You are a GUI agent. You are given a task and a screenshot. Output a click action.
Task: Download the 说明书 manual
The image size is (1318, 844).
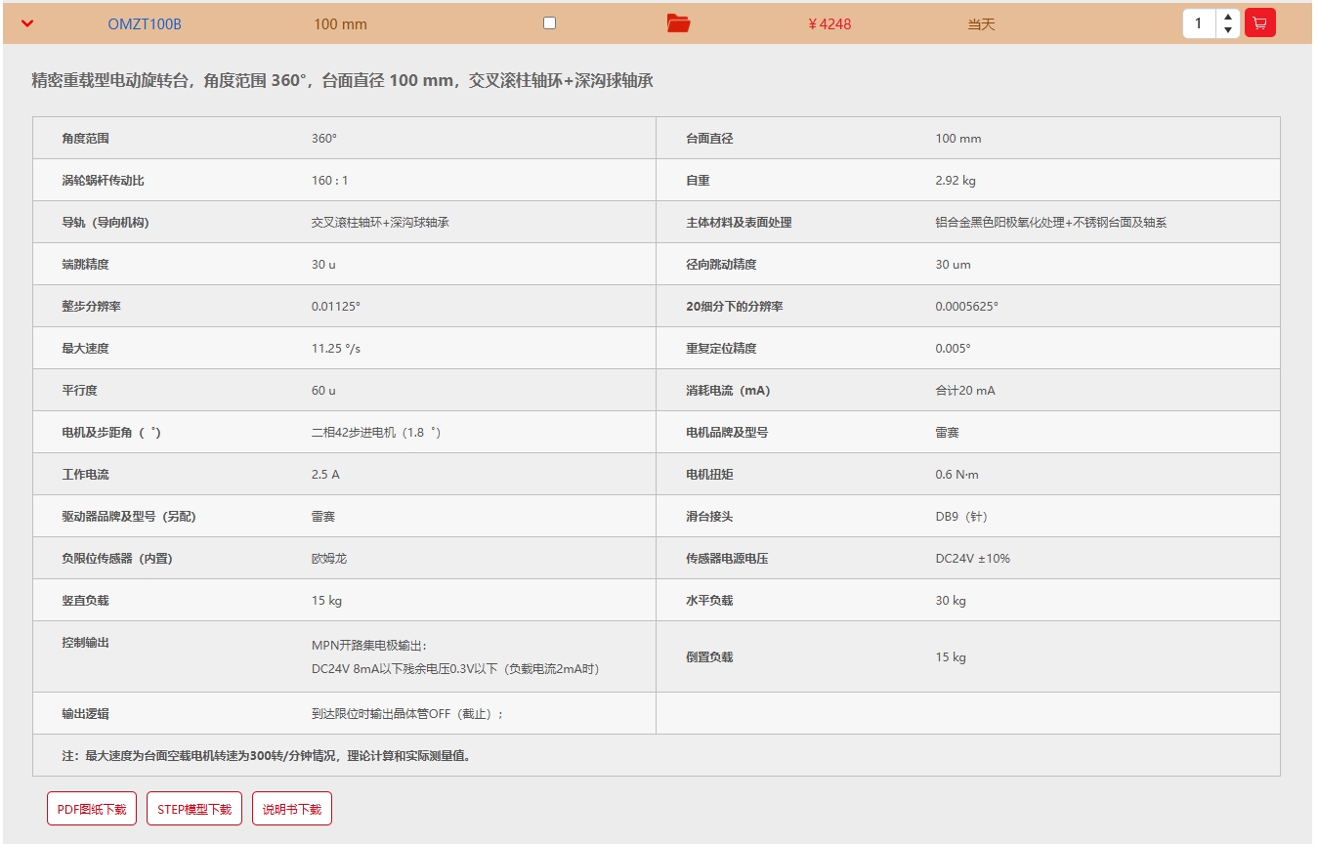tap(292, 809)
